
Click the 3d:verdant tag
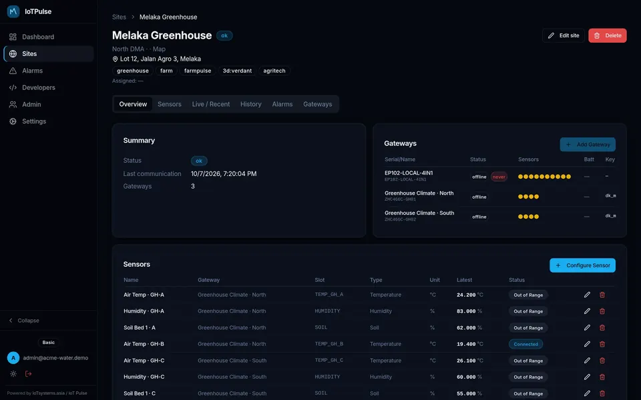237,71
